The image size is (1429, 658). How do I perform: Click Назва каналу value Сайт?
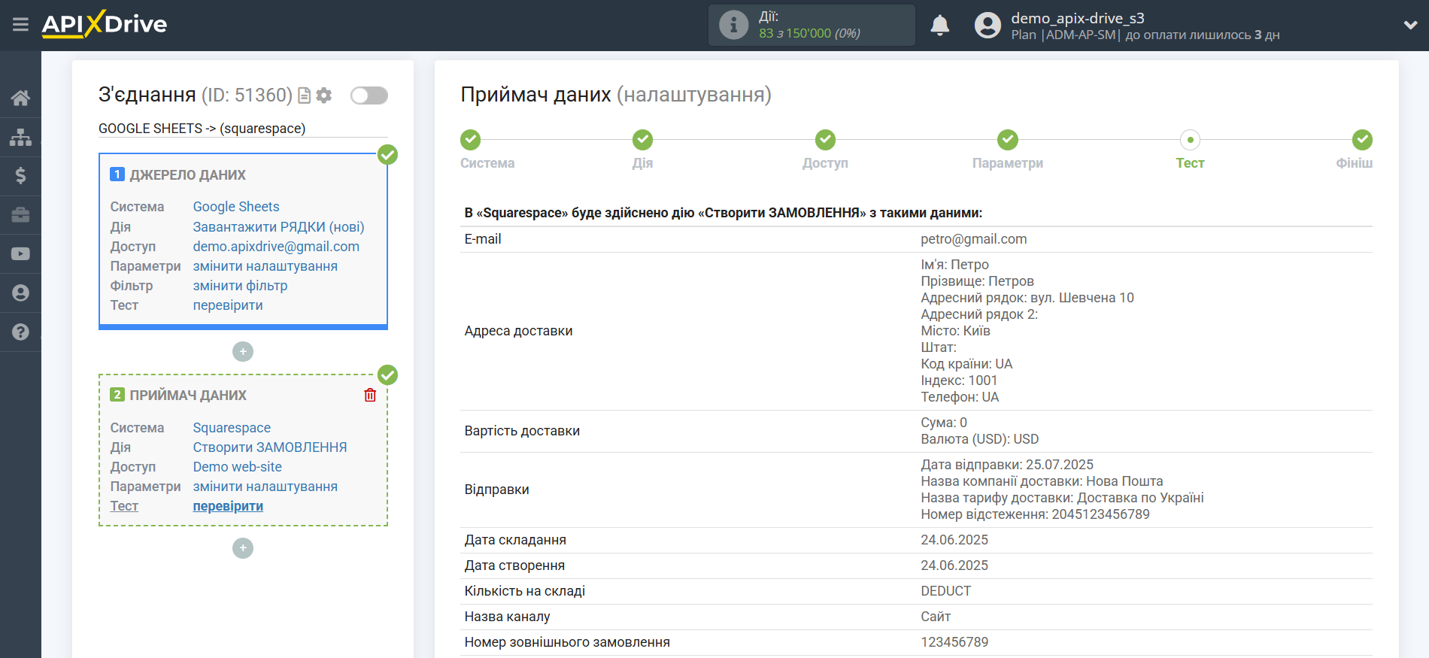936,617
